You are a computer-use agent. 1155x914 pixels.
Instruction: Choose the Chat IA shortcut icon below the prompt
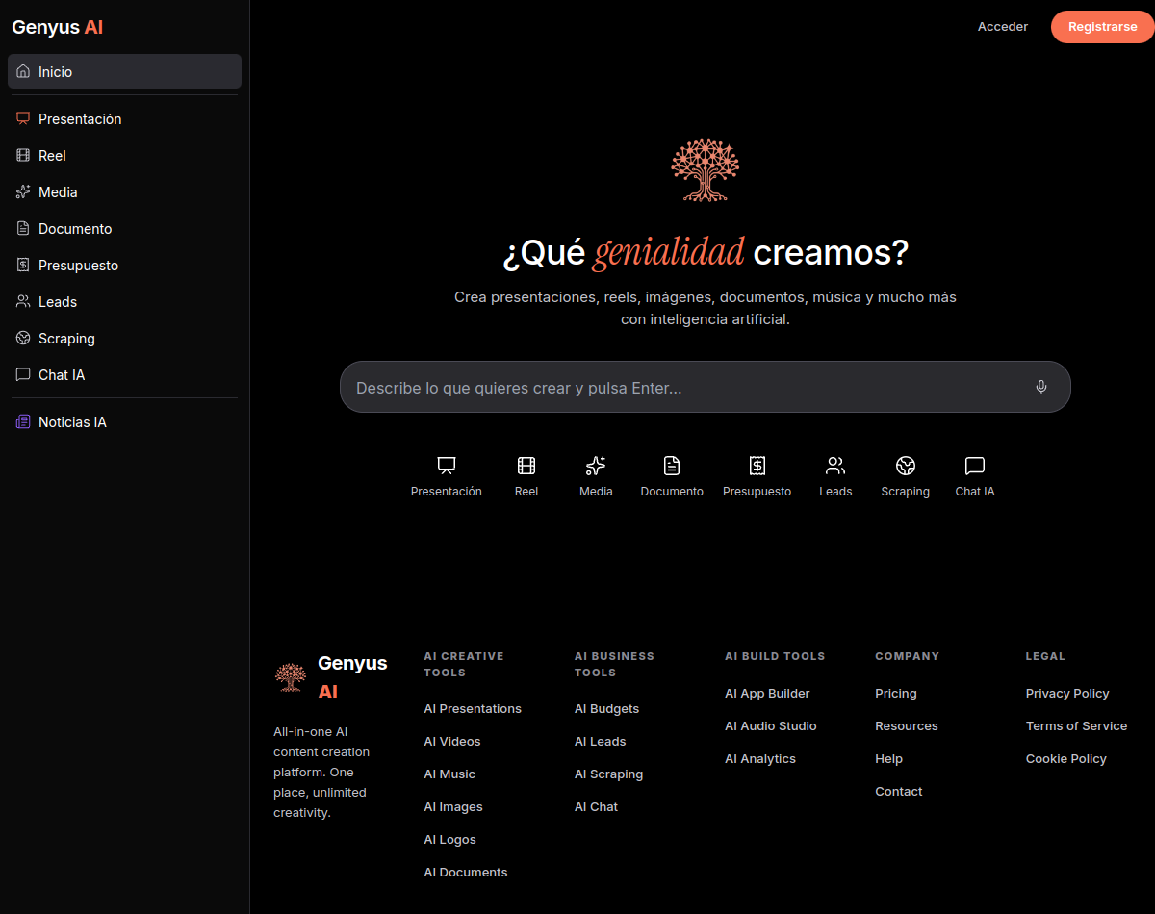pos(975,466)
